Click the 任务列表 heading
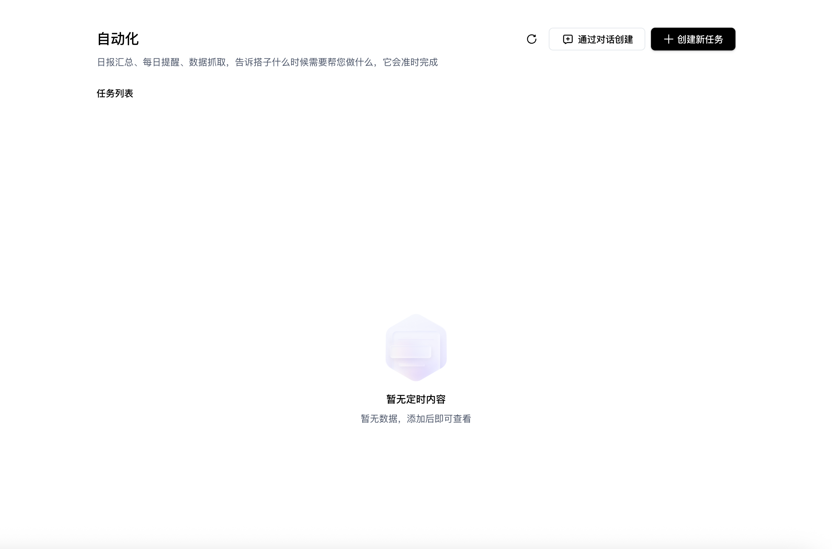 pyautogui.click(x=115, y=93)
